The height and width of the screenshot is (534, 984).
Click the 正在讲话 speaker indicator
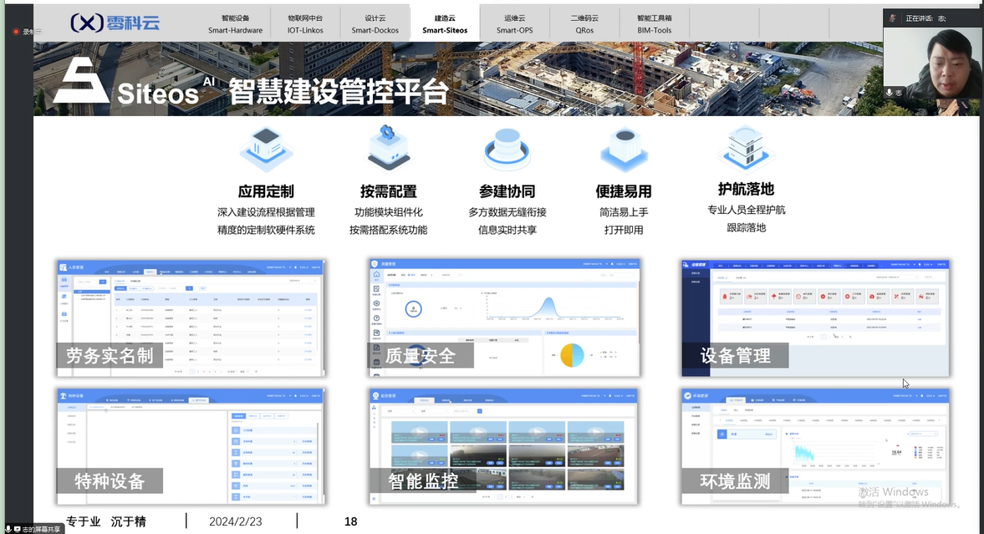pyautogui.click(x=925, y=18)
